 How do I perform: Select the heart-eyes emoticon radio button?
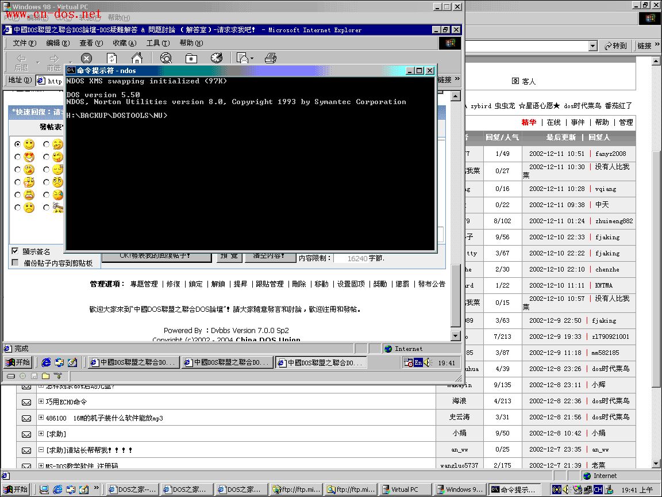[x=17, y=157]
